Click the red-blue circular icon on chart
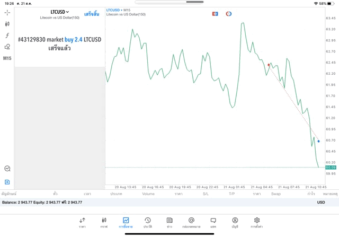Screen dimensions: 339x237 pyautogui.click(x=228, y=14)
